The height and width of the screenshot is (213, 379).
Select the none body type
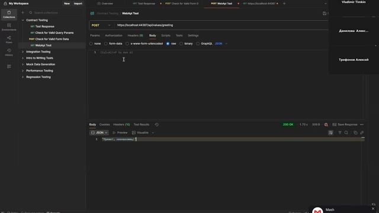(91, 44)
